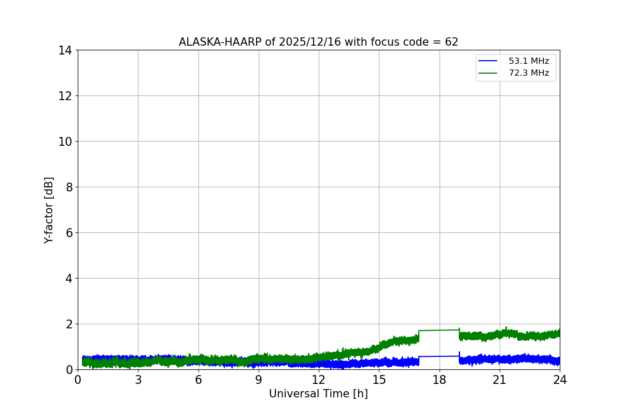This screenshot has width=622, height=415.
Task: Click the x-axis tick label 3
Action: point(138,380)
